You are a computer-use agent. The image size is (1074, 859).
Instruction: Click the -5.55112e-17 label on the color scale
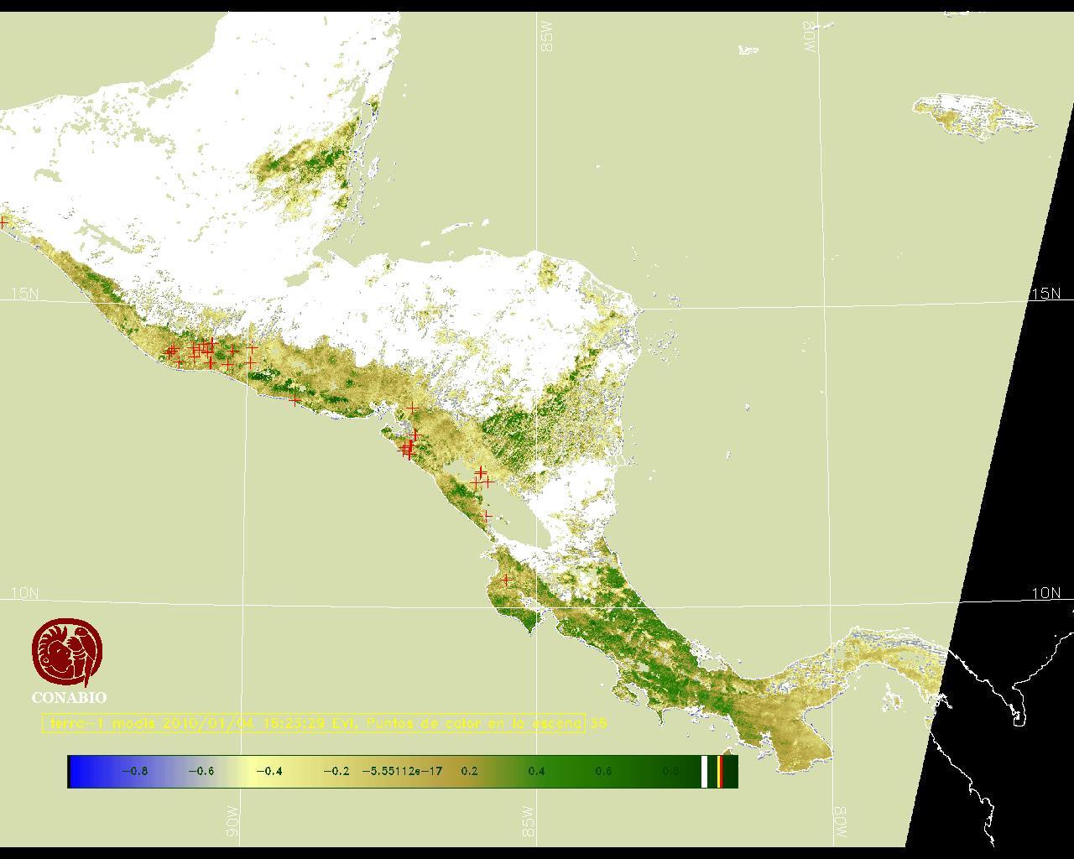(402, 772)
